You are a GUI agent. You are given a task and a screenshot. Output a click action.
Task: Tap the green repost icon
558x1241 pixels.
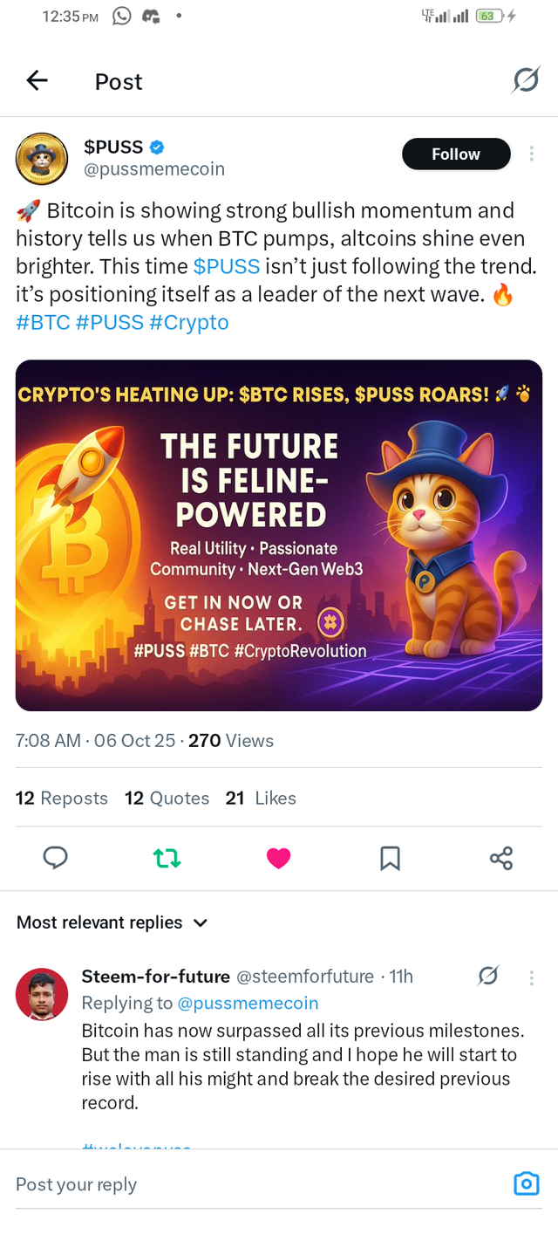pyautogui.click(x=167, y=859)
